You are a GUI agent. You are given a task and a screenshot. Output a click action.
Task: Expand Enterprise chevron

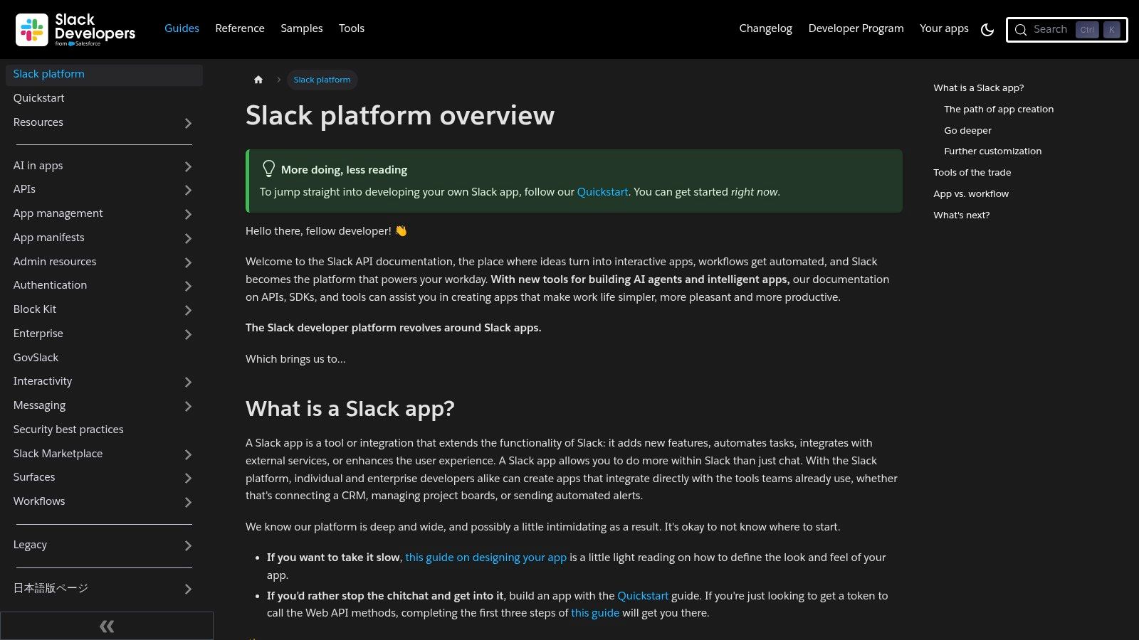(188, 334)
